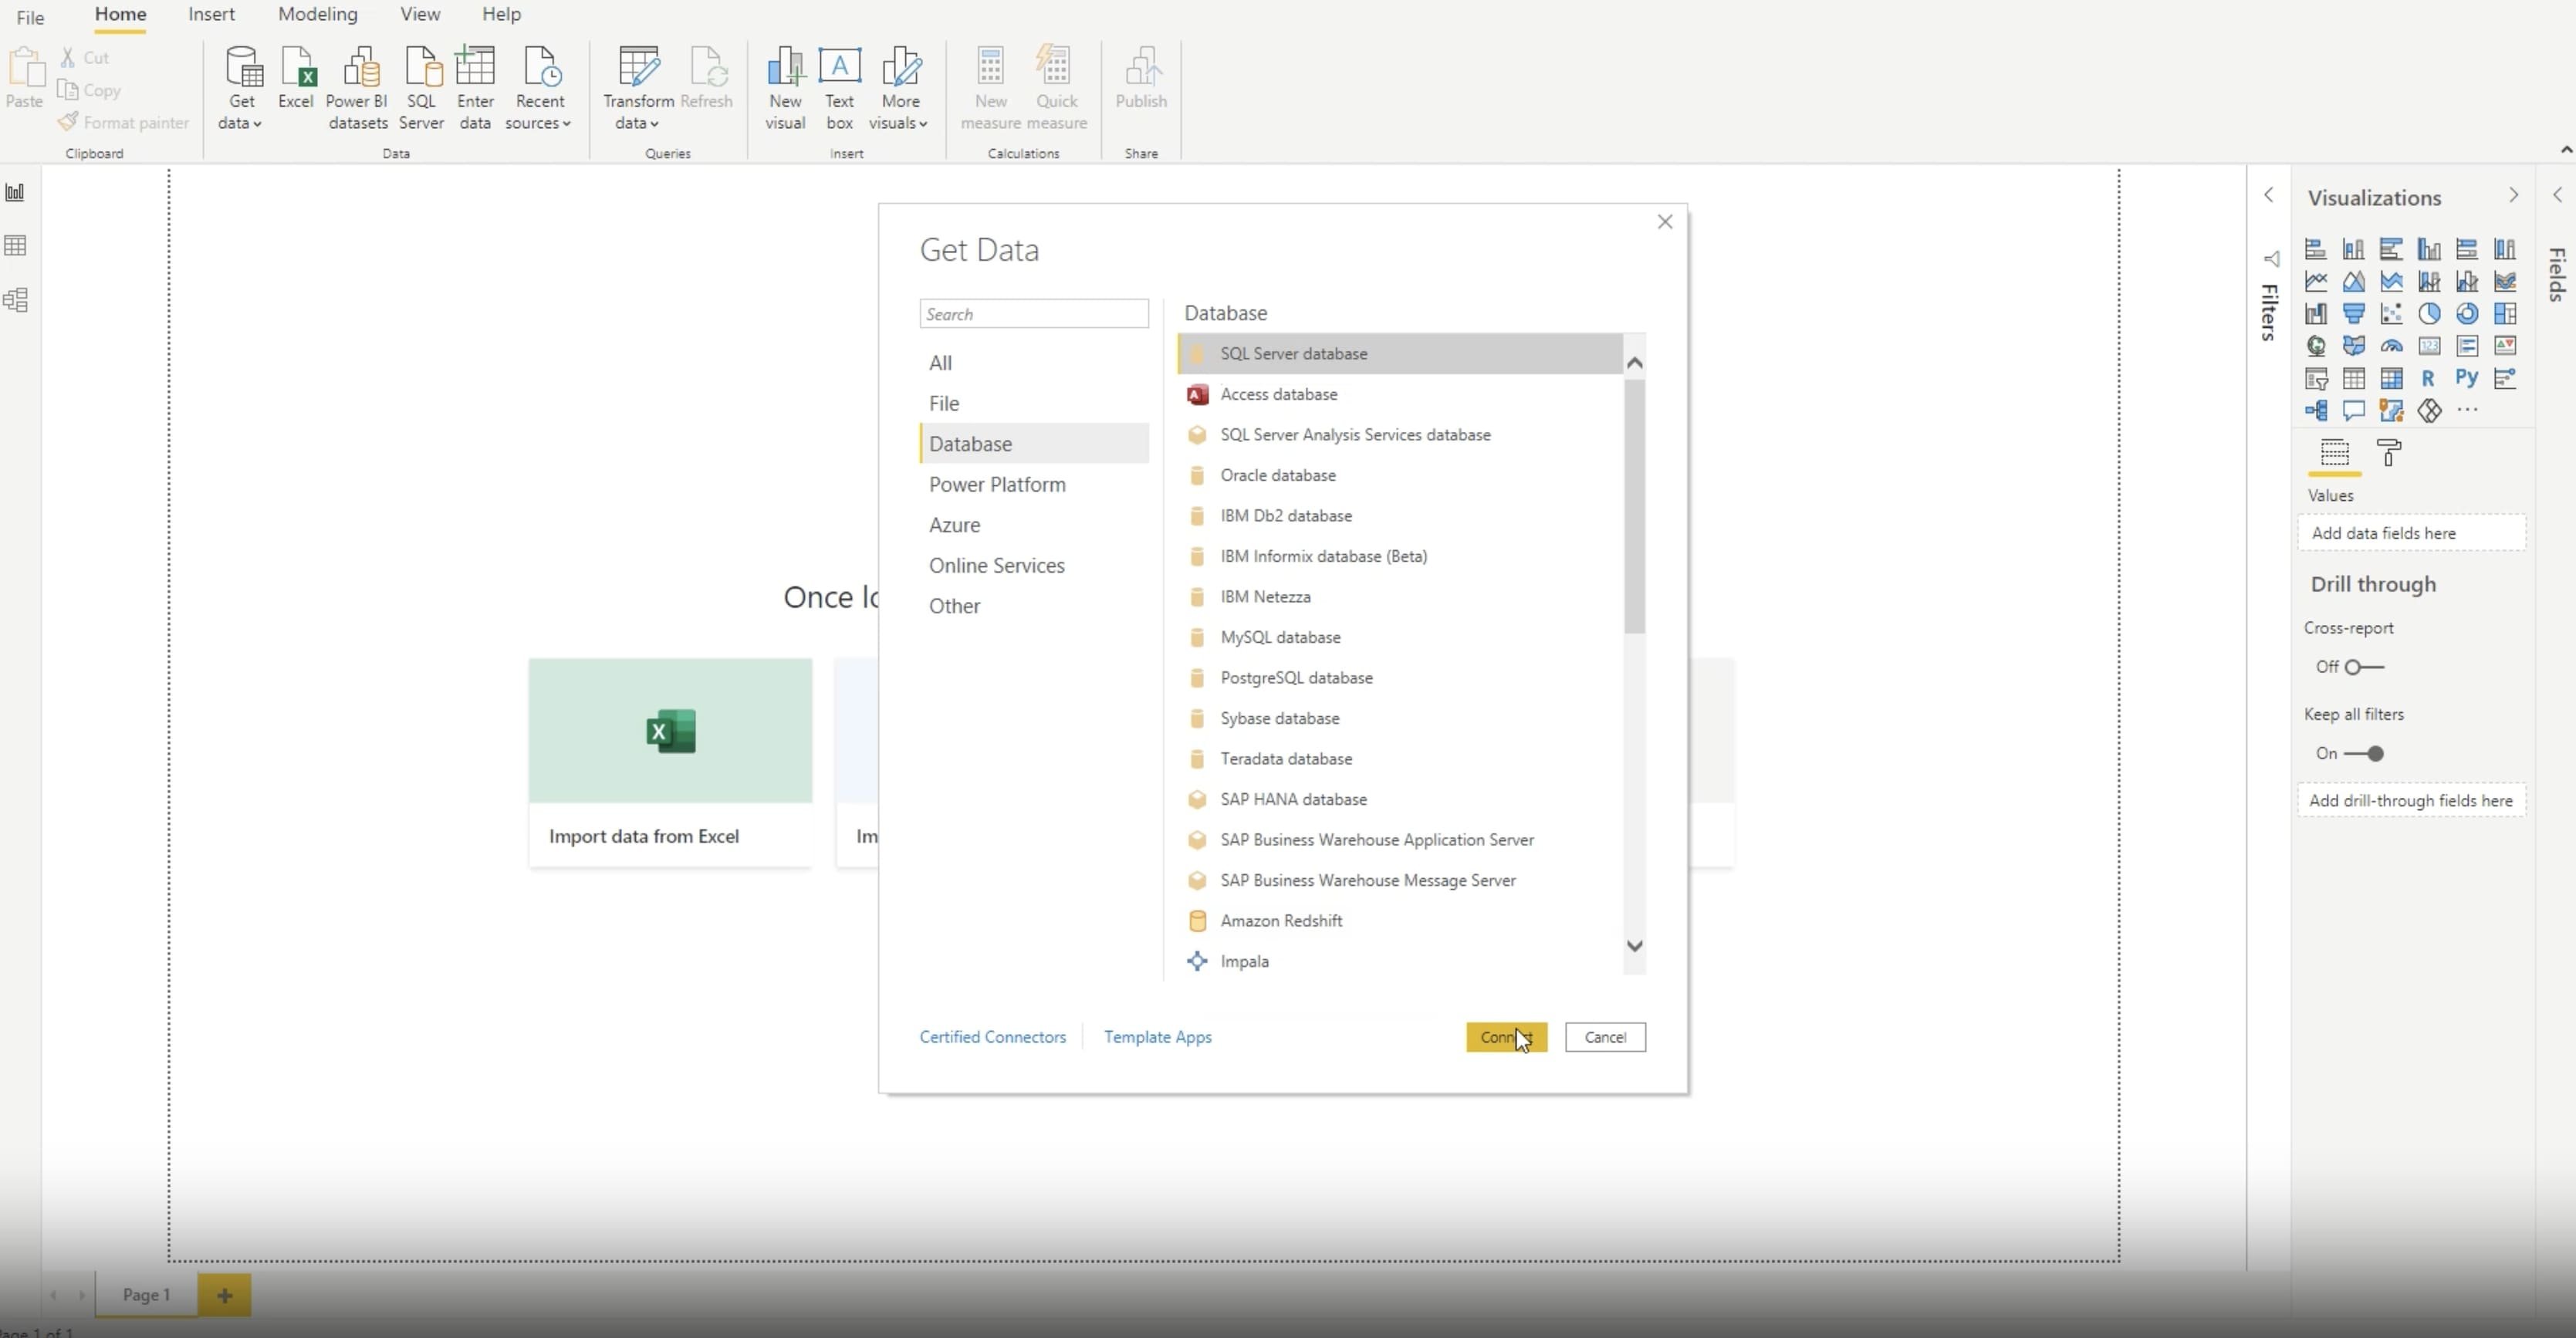Add a new page with plus button

point(224,1295)
